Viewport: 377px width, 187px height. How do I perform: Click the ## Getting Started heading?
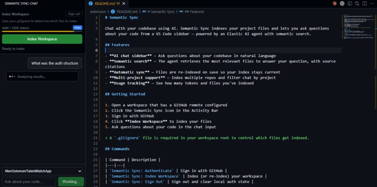tap(125, 94)
